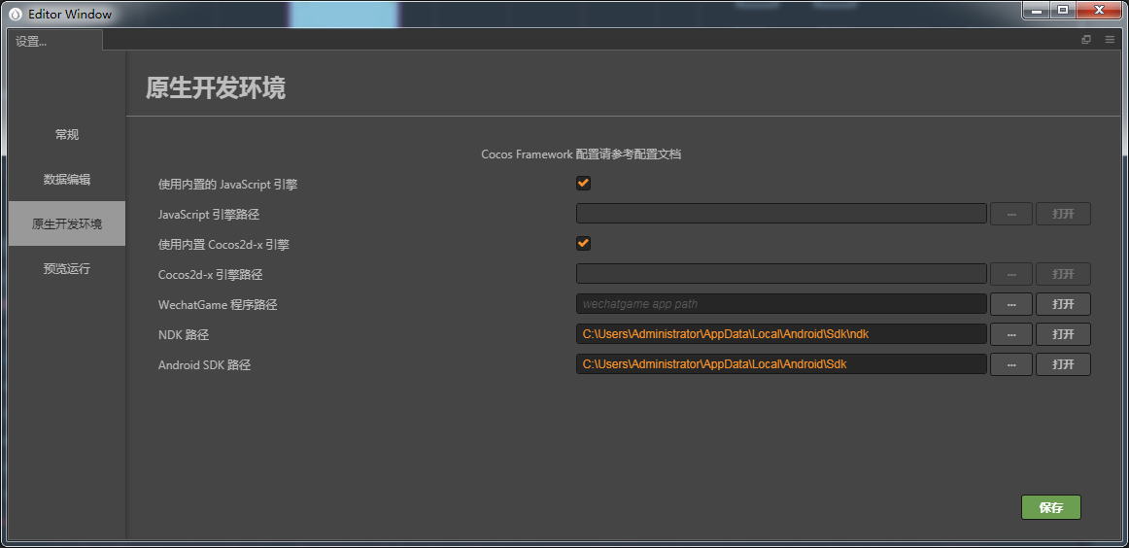Minimize the Editor Window

(x=1037, y=10)
